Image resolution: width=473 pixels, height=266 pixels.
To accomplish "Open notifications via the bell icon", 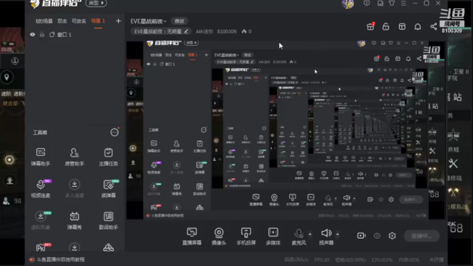I will (417, 27).
